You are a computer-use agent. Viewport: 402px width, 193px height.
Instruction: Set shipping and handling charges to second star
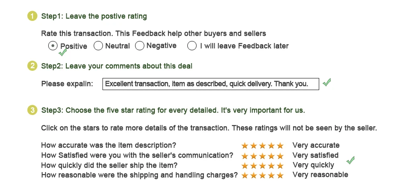click(x=254, y=175)
